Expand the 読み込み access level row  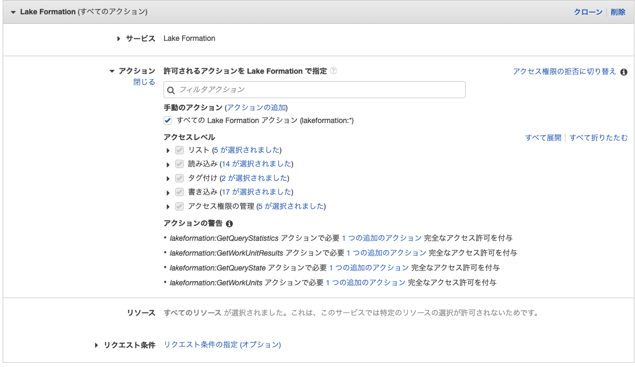pyautogui.click(x=168, y=165)
